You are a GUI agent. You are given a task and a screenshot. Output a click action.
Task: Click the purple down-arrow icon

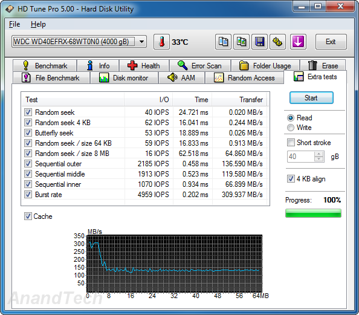(298, 42)
